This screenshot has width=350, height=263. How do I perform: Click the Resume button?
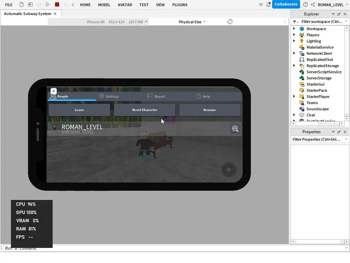210,110
